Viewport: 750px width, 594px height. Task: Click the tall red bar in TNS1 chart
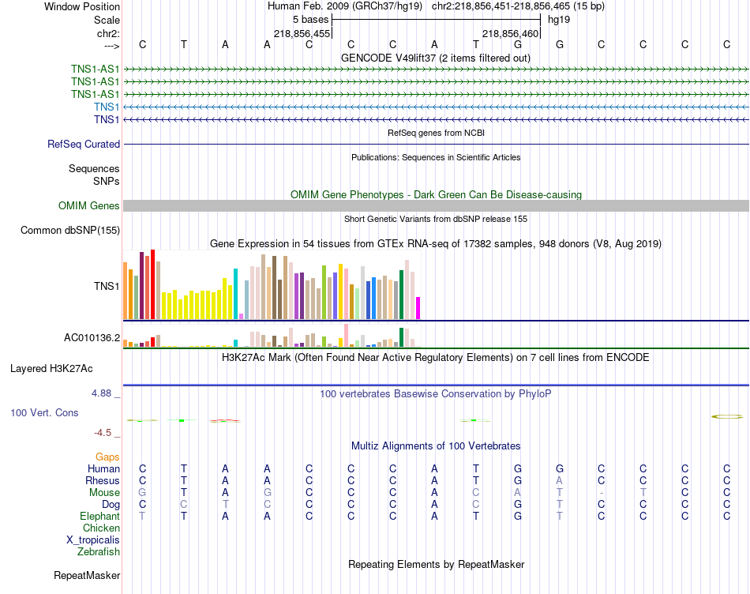tap(152, 284)
